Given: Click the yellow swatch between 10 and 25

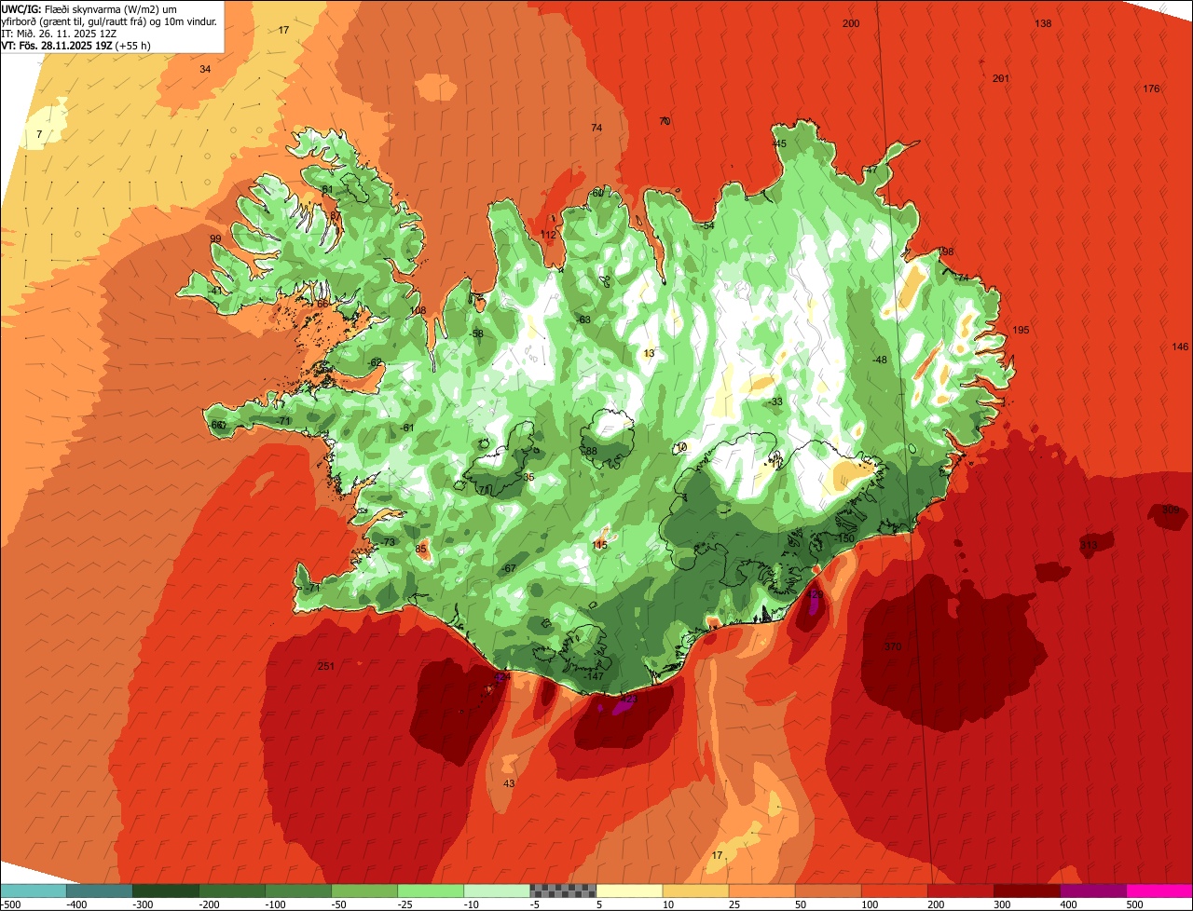Looking at the screenshot, I should click(x=695, y=891).
